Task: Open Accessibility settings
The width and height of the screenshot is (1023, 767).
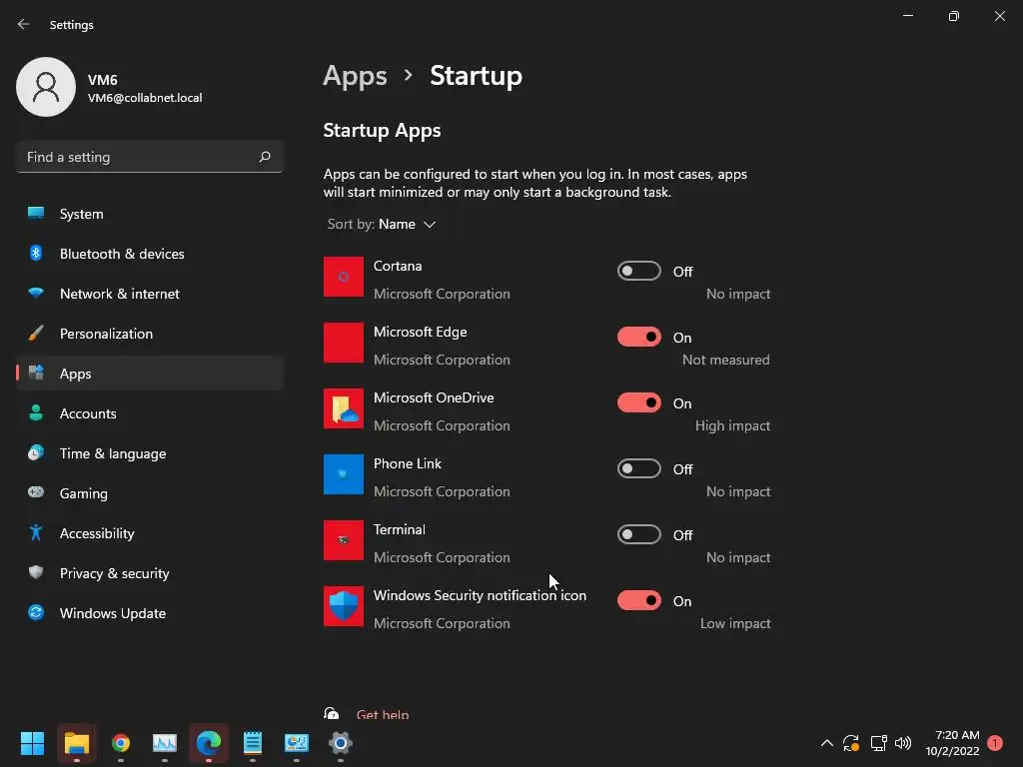Action: [x=150, y=533]
